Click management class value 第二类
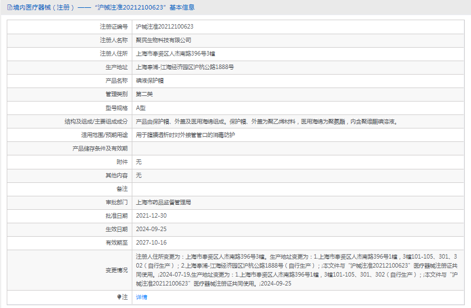Viewport: 471px width, 308px height. pyautogui.click(x=144, y=94)
